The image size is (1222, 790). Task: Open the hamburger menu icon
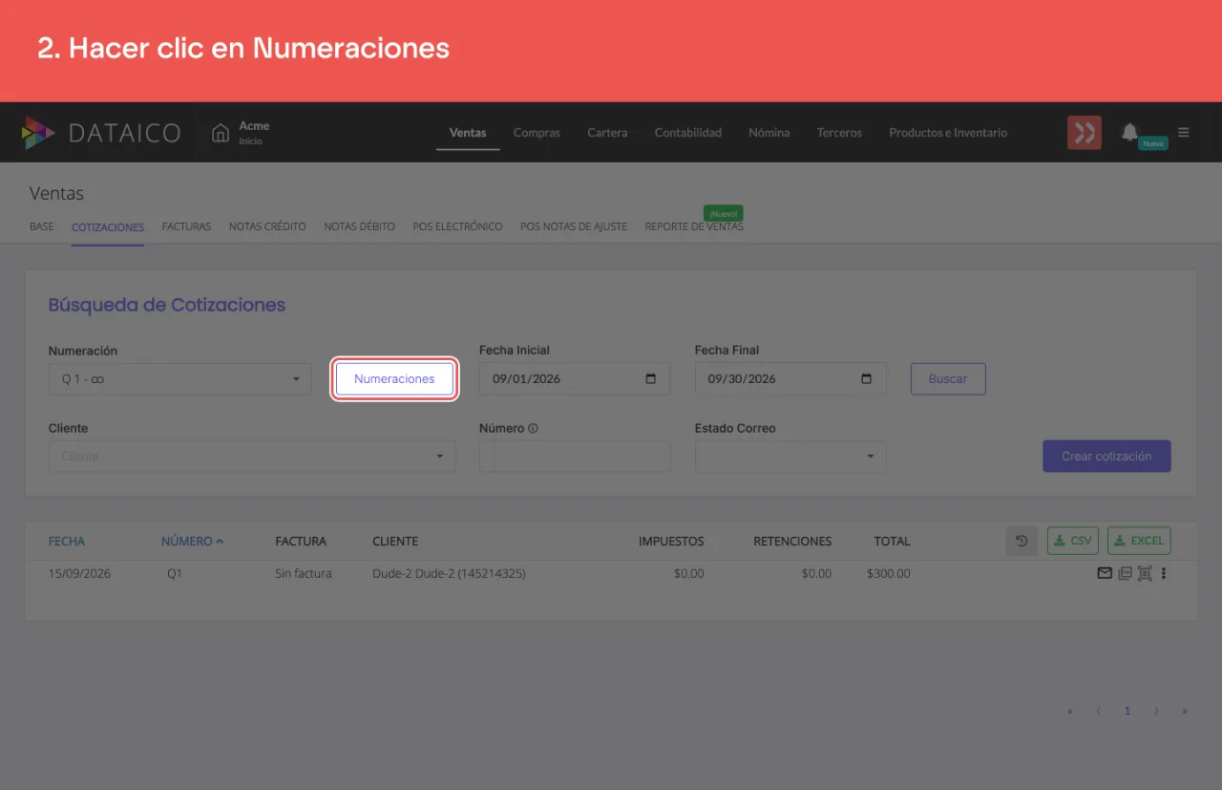pyautogui.click(x=1184, y=133)
